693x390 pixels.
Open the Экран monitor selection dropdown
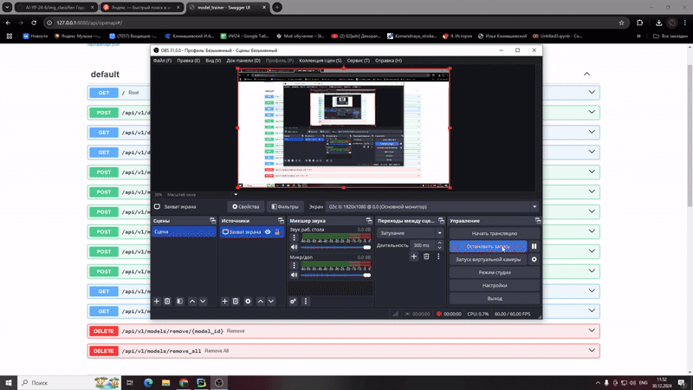coord(431,207)
